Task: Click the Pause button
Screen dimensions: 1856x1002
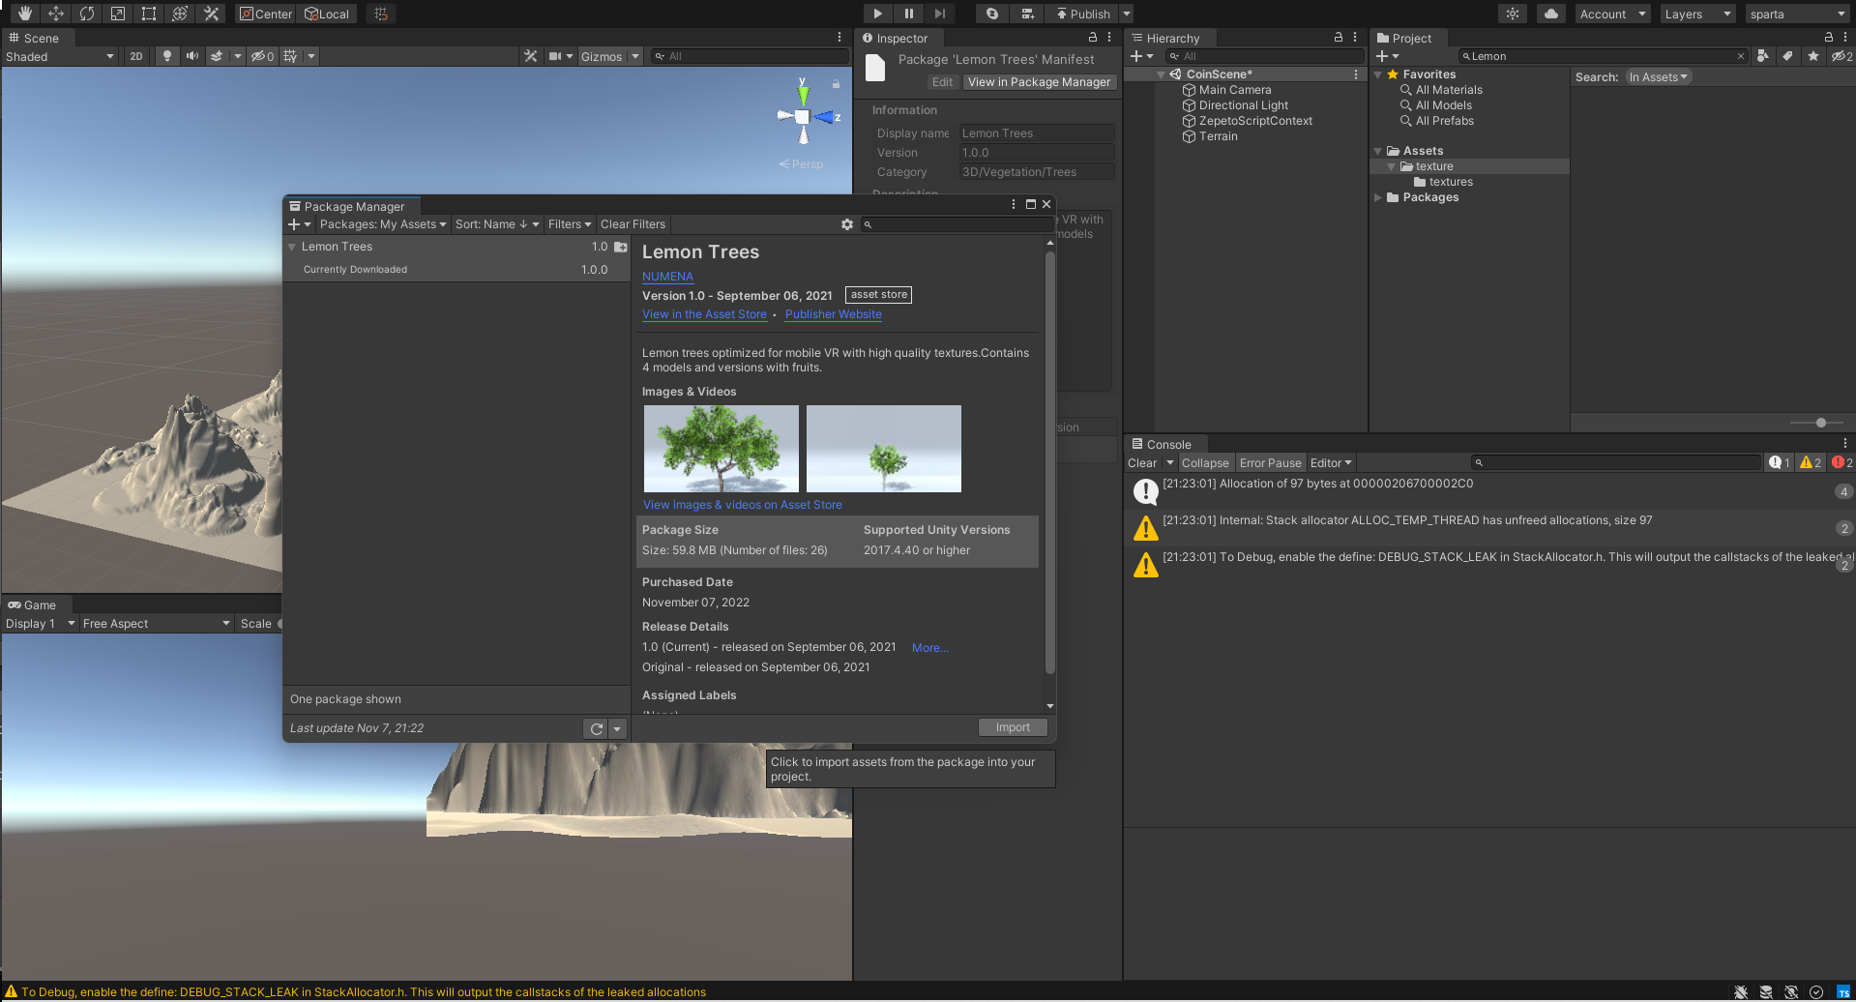Action: pos(908,14)
